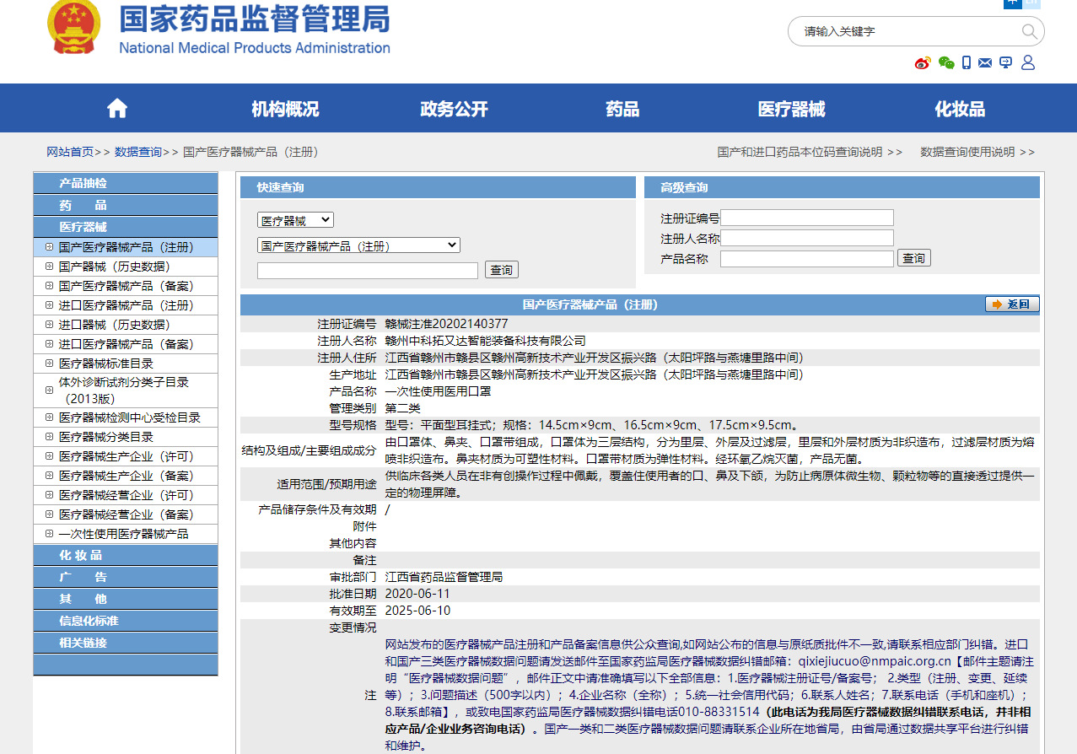Viewport: 1077px width, 754px height.
Task: Open the 医疗器械 category dropdown in quick search
Action: pyautogui.click(x=295, y=220)
